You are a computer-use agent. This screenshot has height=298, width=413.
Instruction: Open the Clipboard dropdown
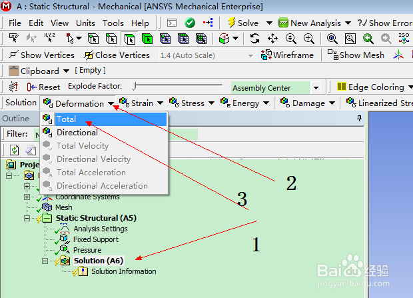click(66, 71)
